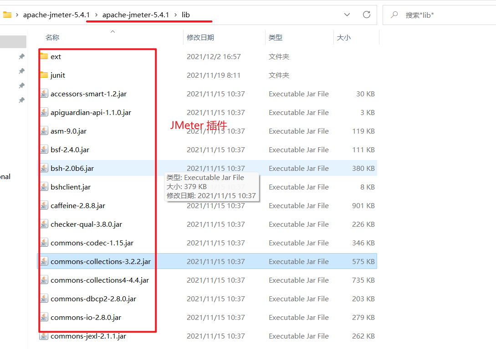Sort by 类型 column header
496x349 pixels.
(276, 38)
